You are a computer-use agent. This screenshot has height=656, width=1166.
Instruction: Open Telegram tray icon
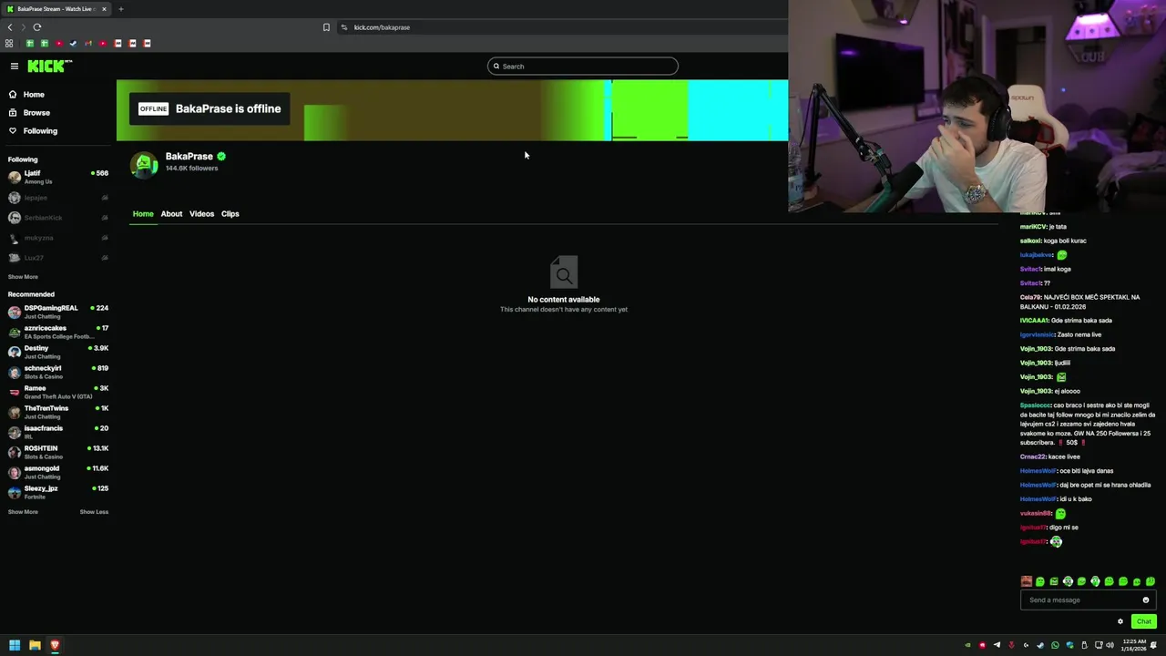[x=997, y=645]
